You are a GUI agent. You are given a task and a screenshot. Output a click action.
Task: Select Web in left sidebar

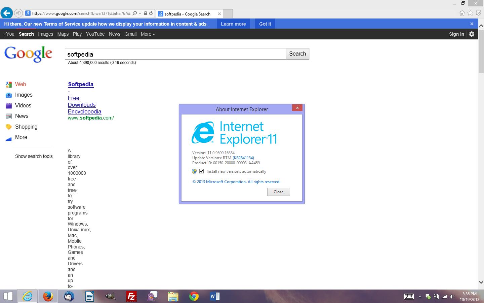tap(21, 84)
